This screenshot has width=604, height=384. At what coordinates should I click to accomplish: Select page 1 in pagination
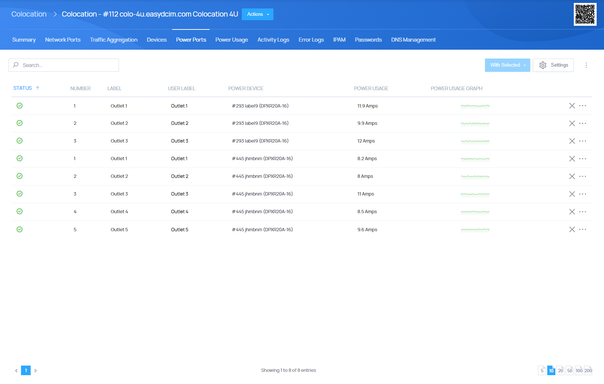pos(26,370)
